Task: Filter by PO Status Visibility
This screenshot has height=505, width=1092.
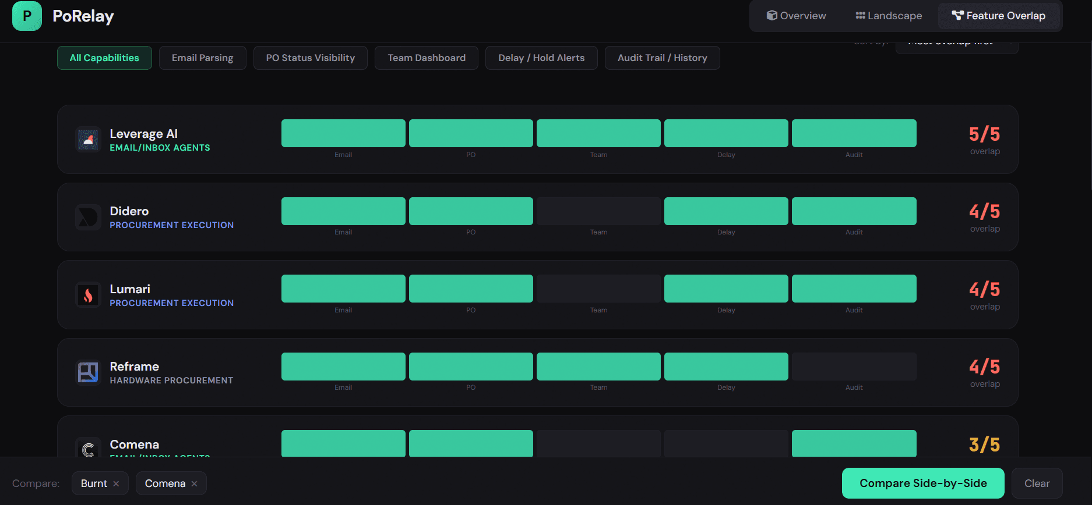Action: tap(310, 58)
